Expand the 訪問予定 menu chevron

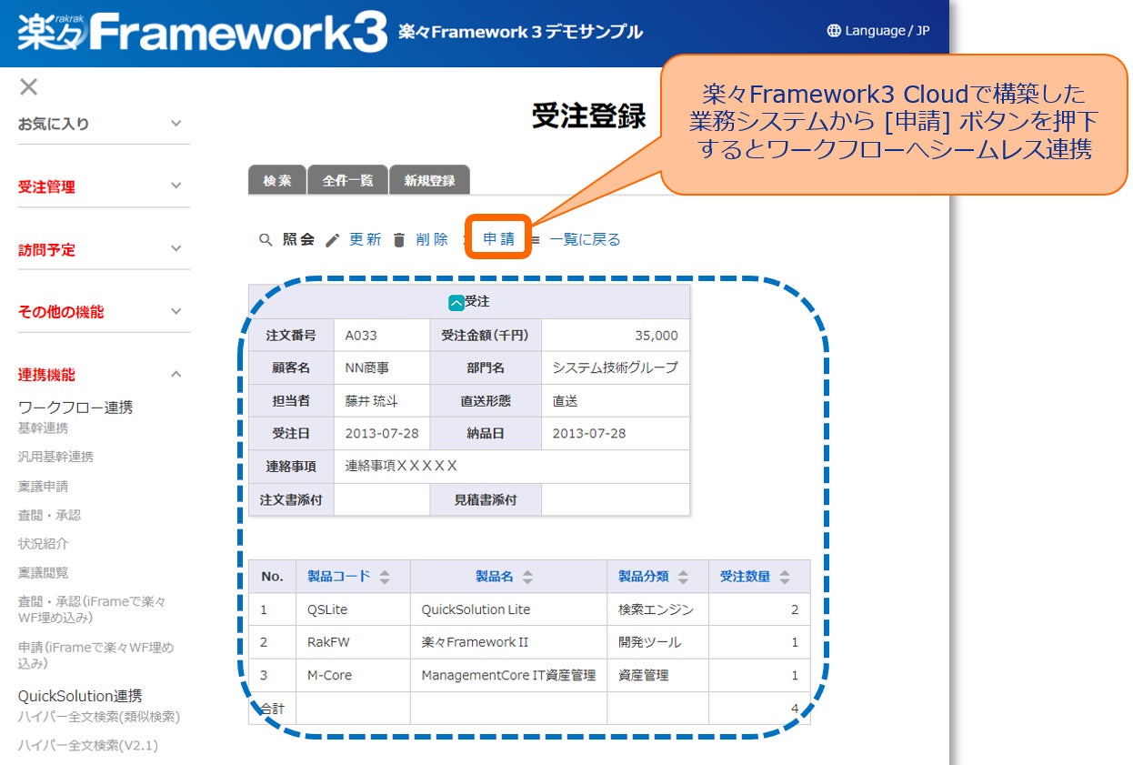(x=176, y=248)
